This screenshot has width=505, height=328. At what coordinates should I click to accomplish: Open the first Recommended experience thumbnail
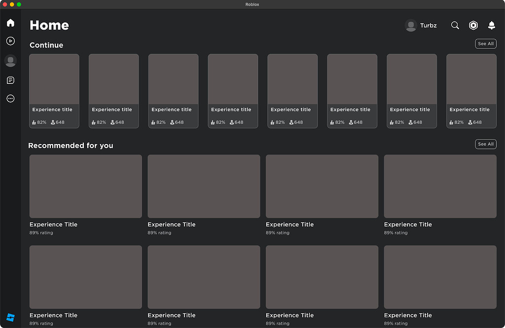(85, 186)
